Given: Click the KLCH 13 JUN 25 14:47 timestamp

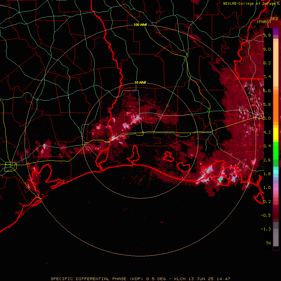Looking at the screenshot, I should pyautogui.click(x=202, y=279).
